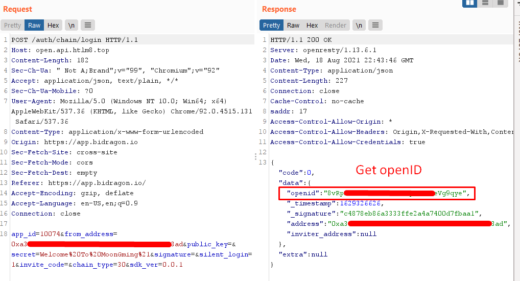Click the Sec-Ch-Ua header line
Image resolution: width=520 pixels, height=281 pixels.
(115, 71)
